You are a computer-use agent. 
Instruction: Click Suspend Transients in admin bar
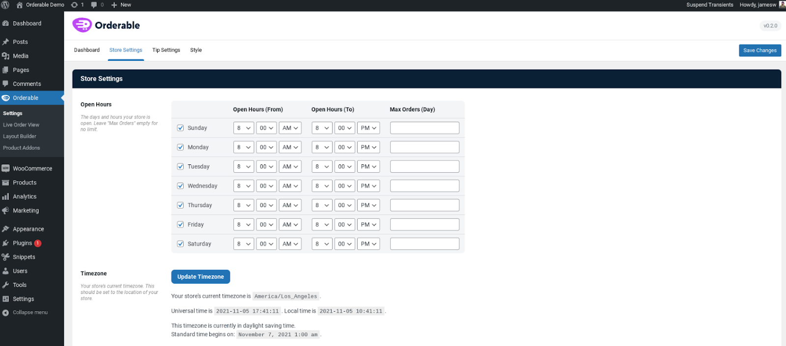(x=710, y=5)
